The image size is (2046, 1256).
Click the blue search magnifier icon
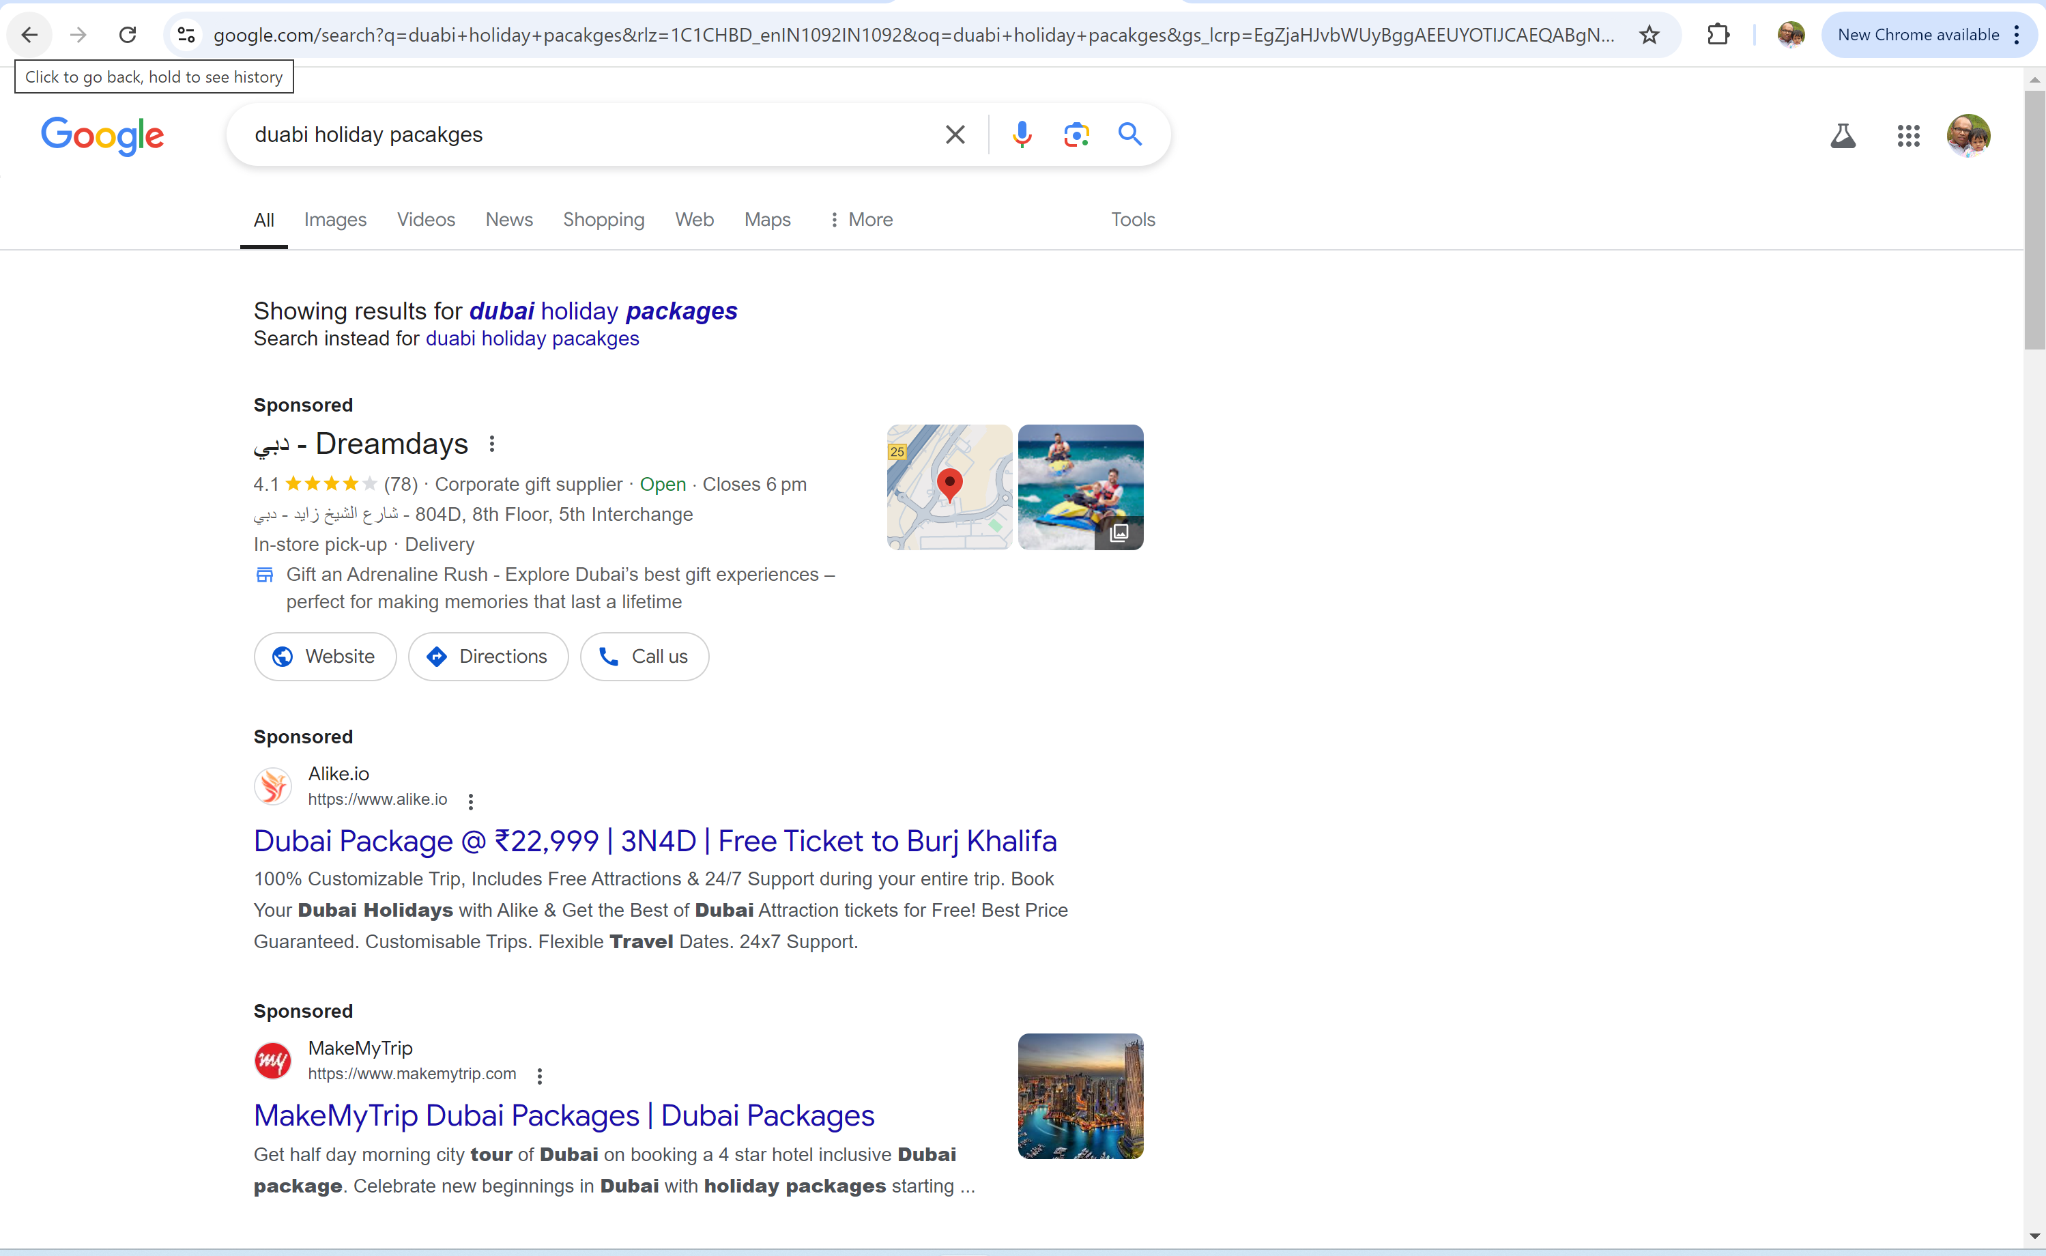1130,134
